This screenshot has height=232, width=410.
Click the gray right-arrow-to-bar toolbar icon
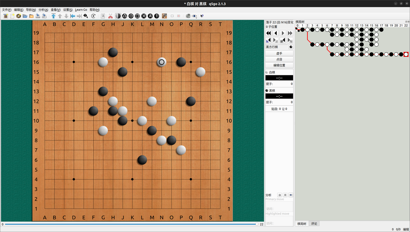79,16
